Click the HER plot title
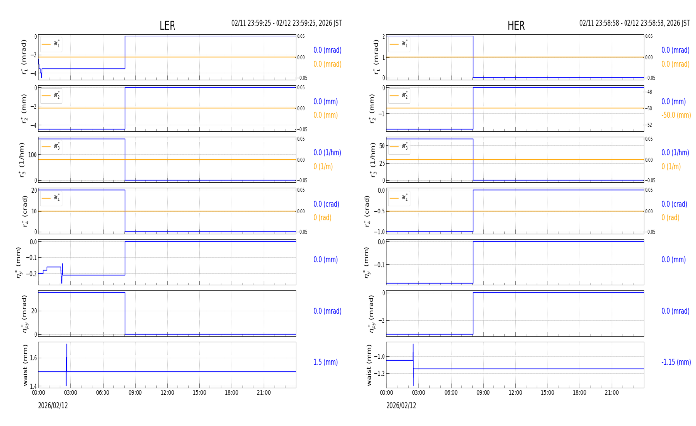The height and width of the screenshot is (426, 696). point(516,26)
